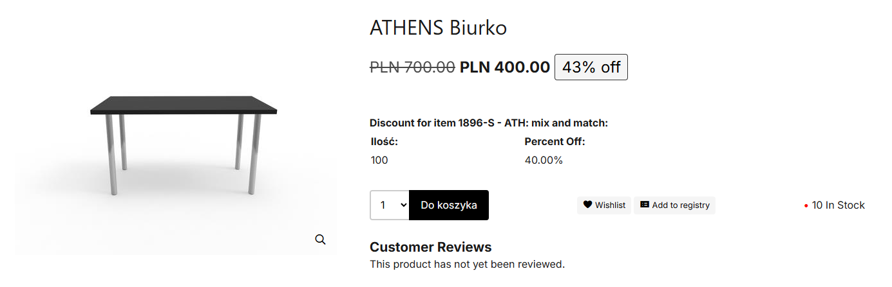Click the heart icon in the Wishlist button
This screenshot has width=892, height=287.
(587, 205)
